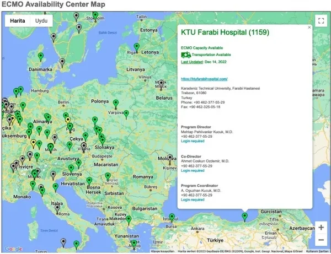Close the KTU Farabi Hospital info popup
This screenshot has height=254, width=331.
[x=309, y=27]
